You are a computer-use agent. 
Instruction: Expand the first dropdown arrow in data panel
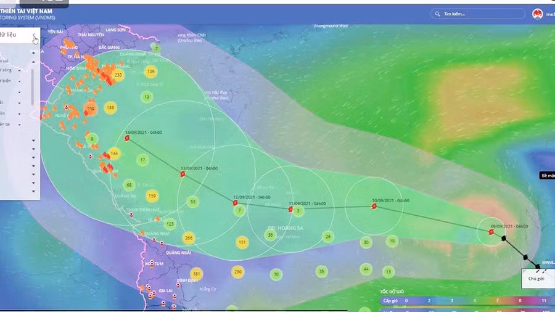point(33,52)
